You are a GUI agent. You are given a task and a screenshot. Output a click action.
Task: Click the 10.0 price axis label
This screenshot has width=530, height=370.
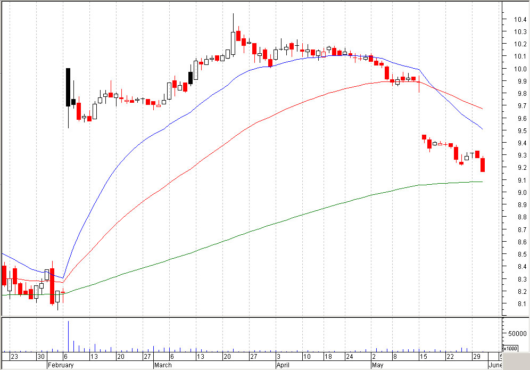[x=520, y=69]
